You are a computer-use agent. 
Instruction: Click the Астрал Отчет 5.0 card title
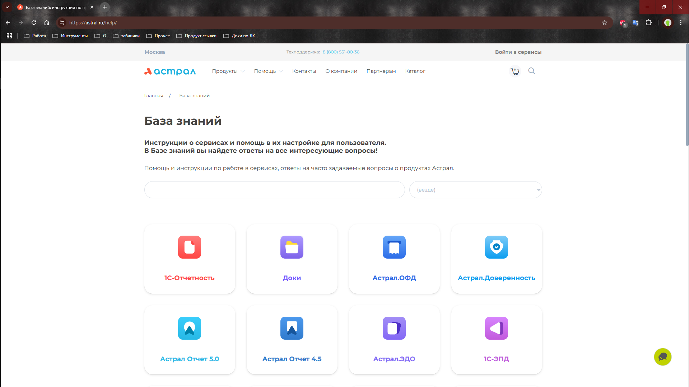pyautogui.click(x=190, y=359)
